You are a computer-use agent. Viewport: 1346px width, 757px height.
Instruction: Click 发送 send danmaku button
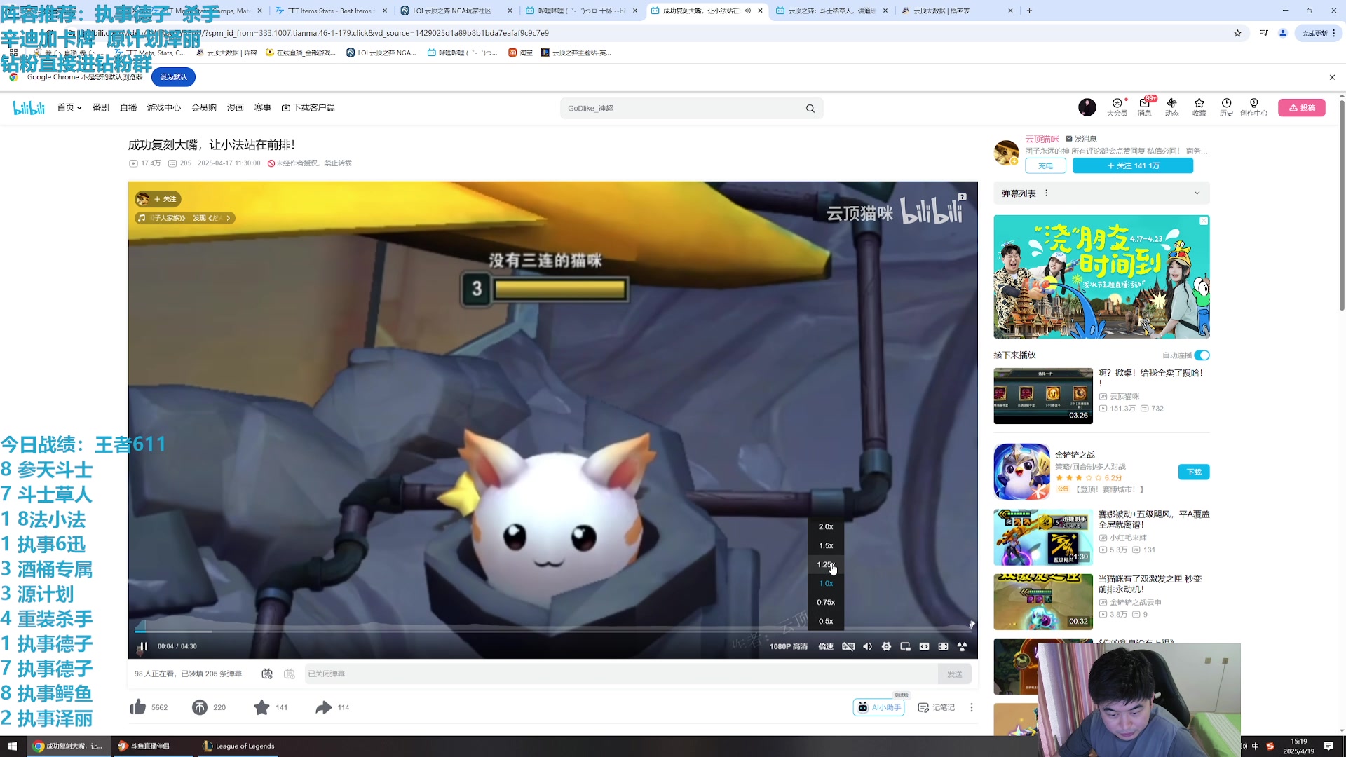tap(955, 674)
